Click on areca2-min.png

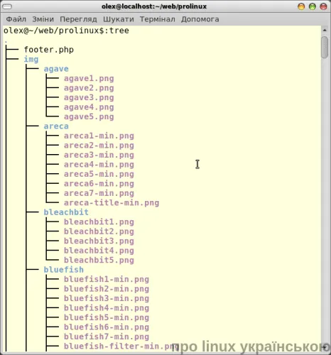tap(99, 146)
